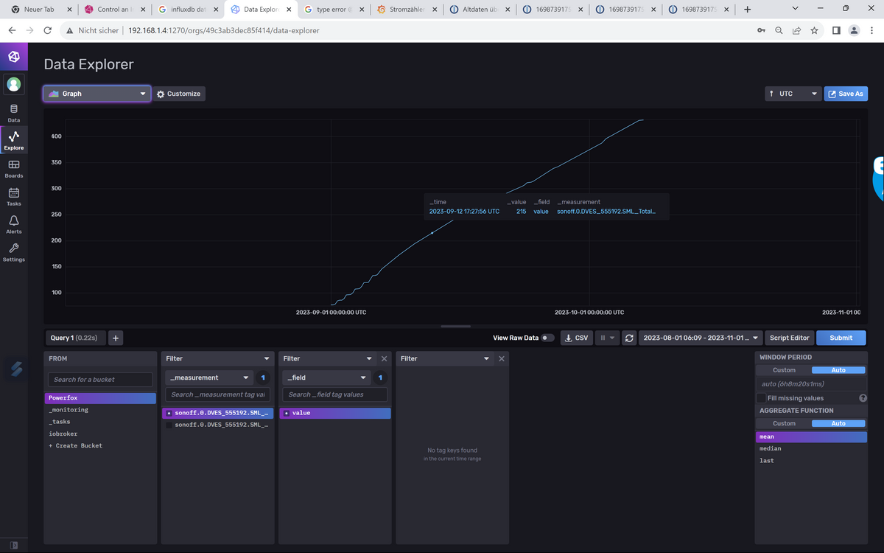
Task: Focus the _measurement tag values search field
Action: click(217, 394)
